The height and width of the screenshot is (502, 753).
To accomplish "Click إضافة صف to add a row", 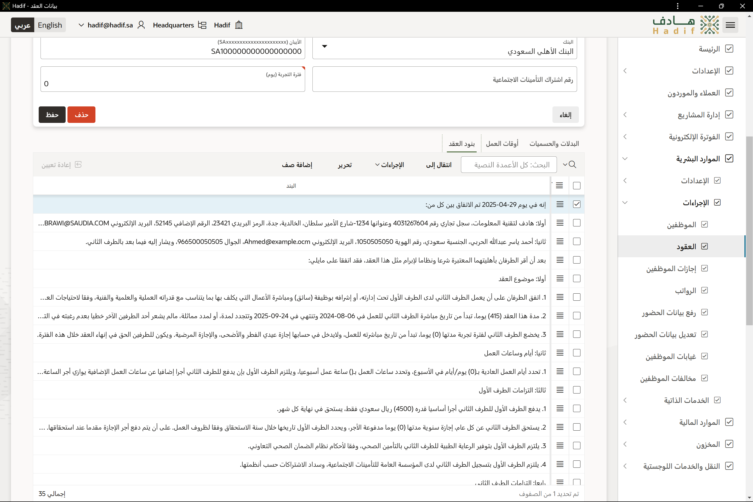I will point(297,165).
